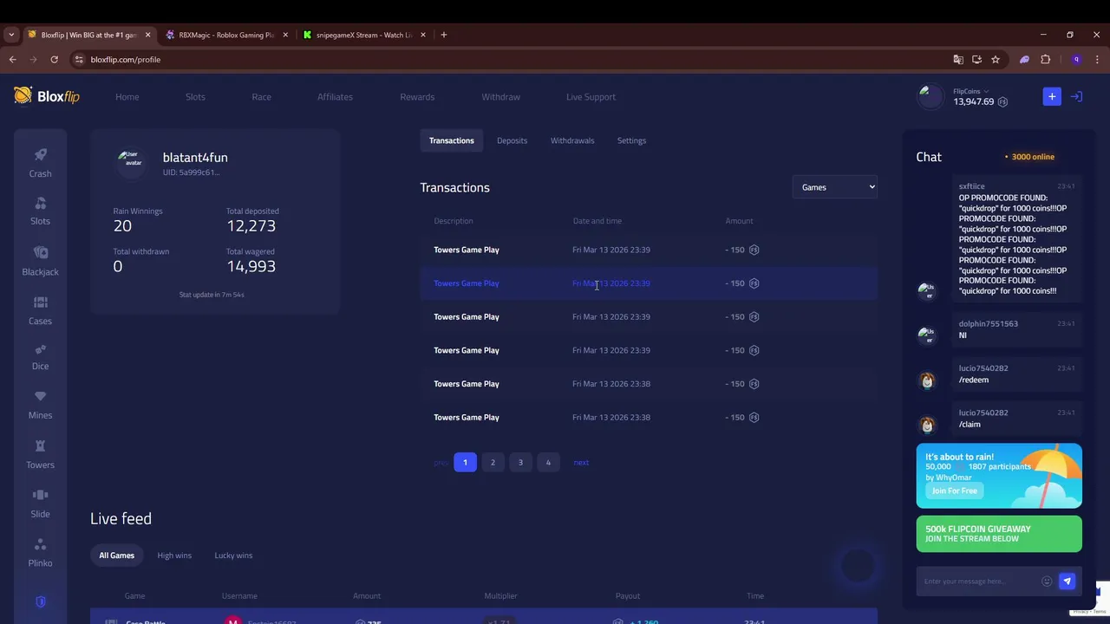Click the Bloxflip logo
This screenshot has width=1110, height=624.
click(x=47, y=96)
